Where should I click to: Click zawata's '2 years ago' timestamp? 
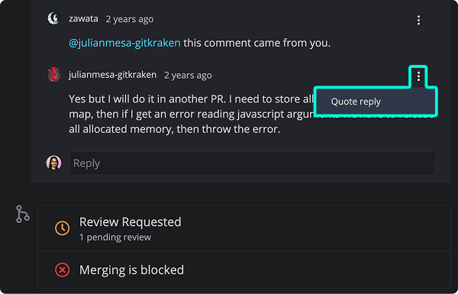(130, 19)
